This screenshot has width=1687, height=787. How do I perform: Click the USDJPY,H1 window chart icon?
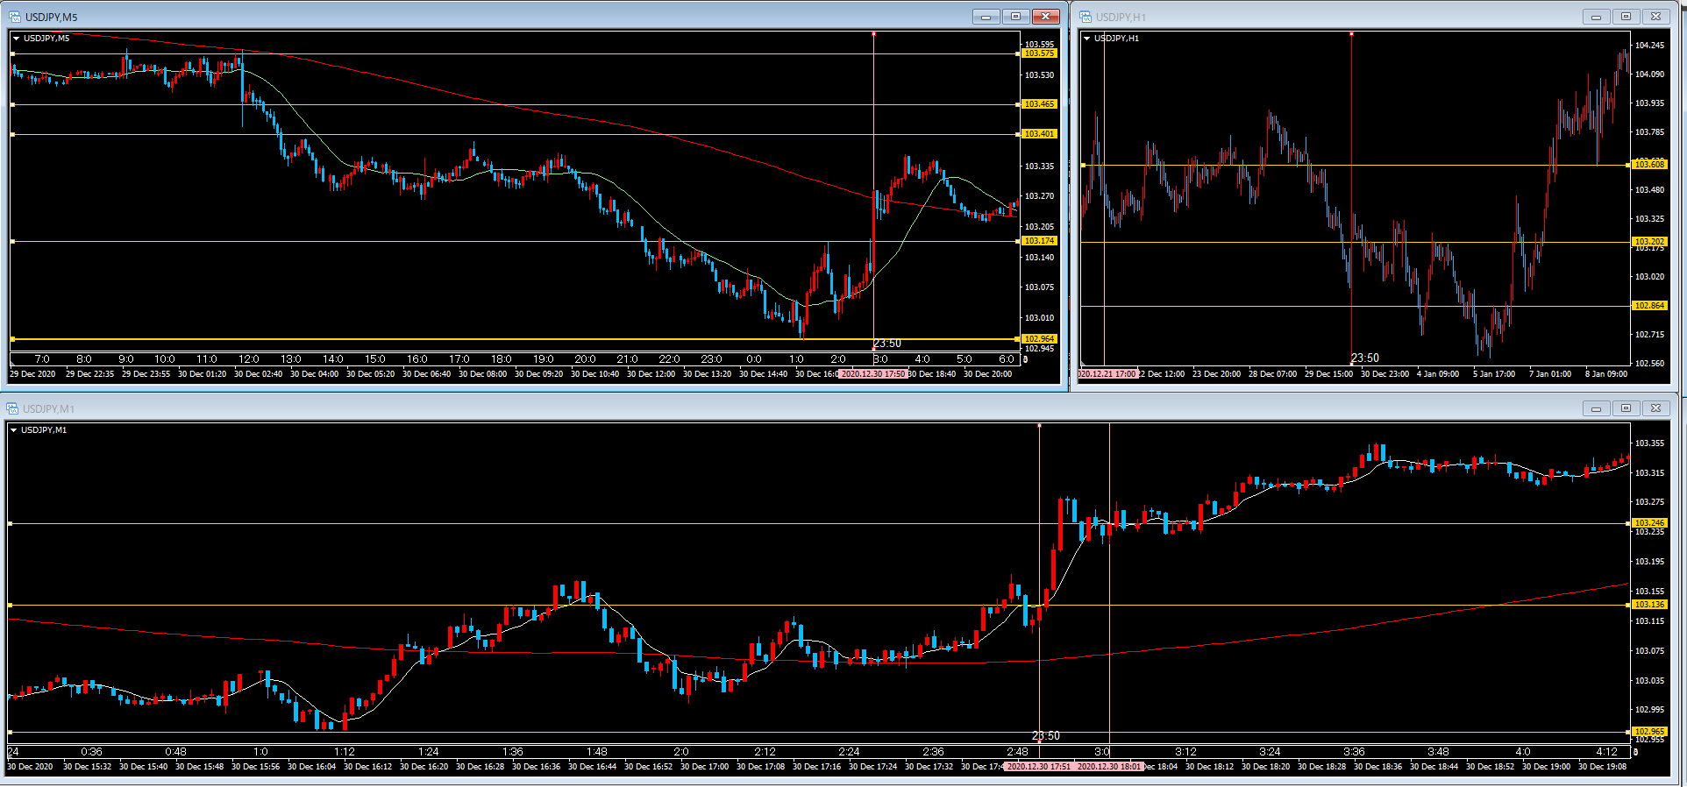1086,17
